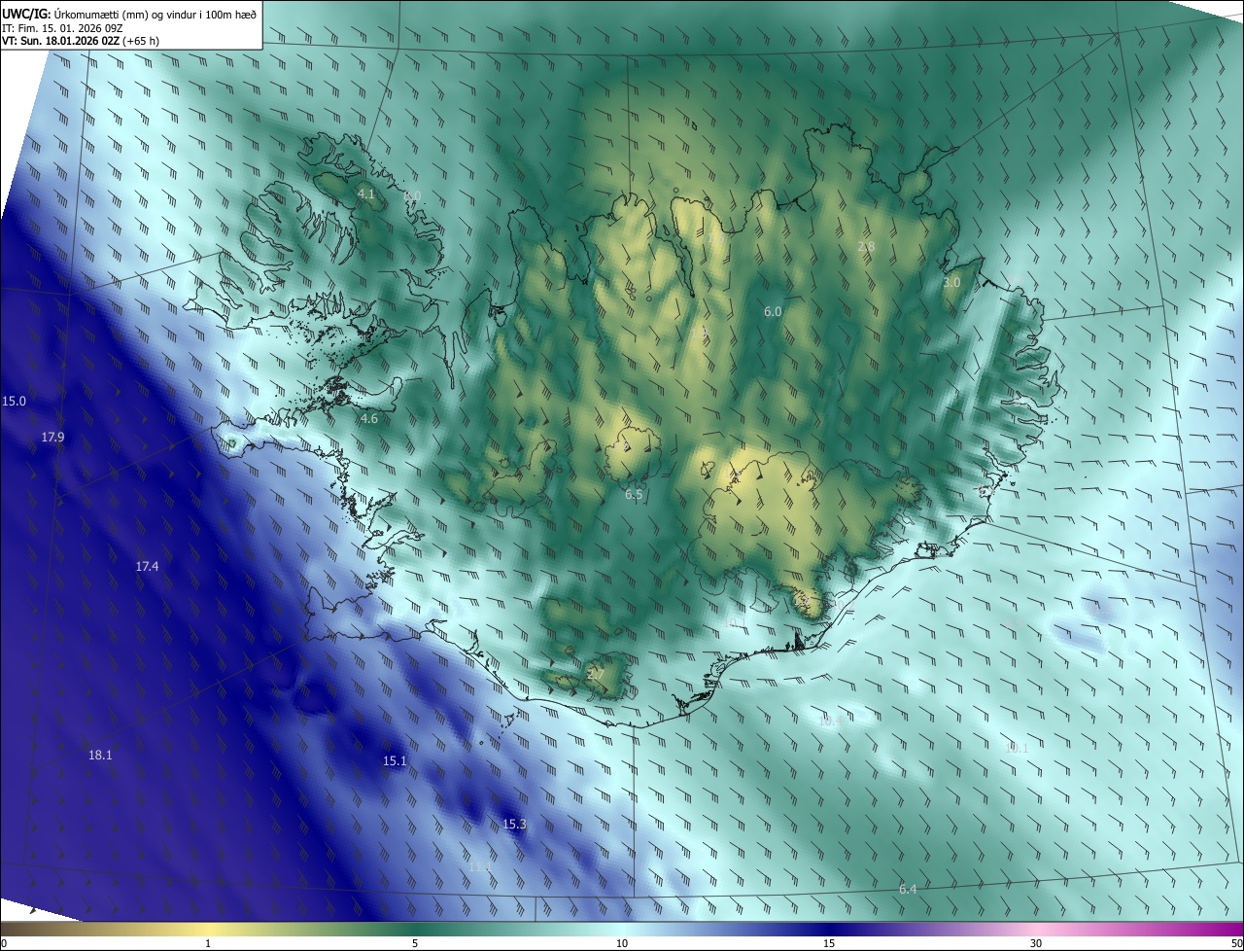The width and height of the screenshot is (1244, 951).
Task: Click the '1' tick on the color scale
Action: click(x=208, y=943)
